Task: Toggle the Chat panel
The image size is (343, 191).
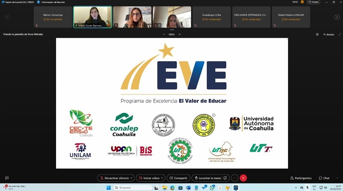Action: pos(324,178)
